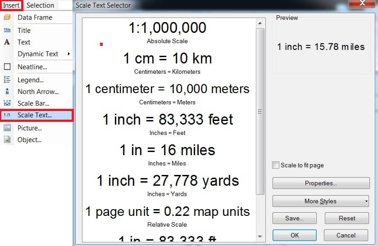Click the preview text 1 inch = 15.78 miles
The height and width of the screenshot is (246, 378).
(321, 47)
